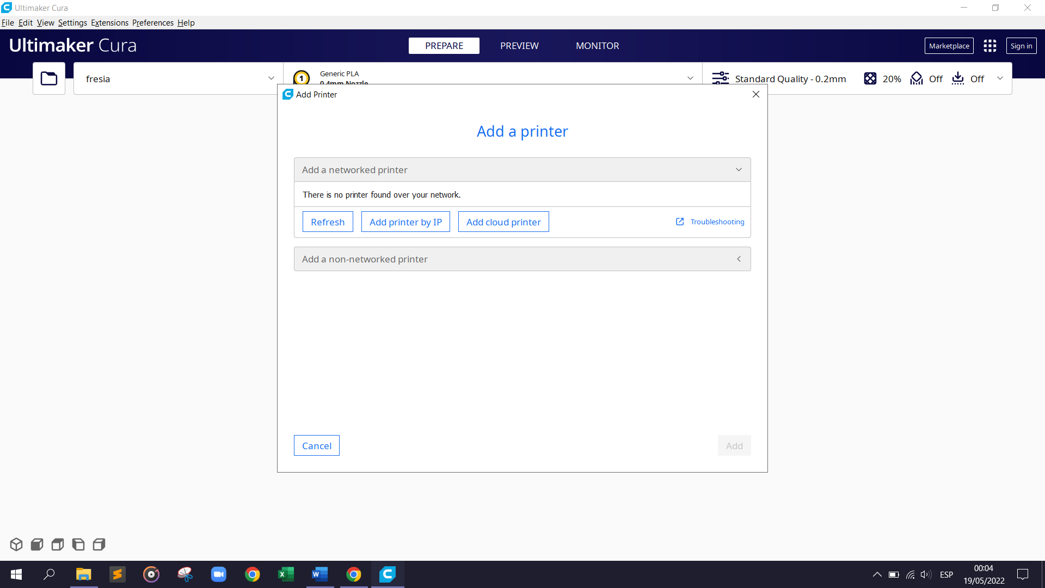Select the front view camera icon
This screenshot has width=1045, height=588.
coord(37,544)
